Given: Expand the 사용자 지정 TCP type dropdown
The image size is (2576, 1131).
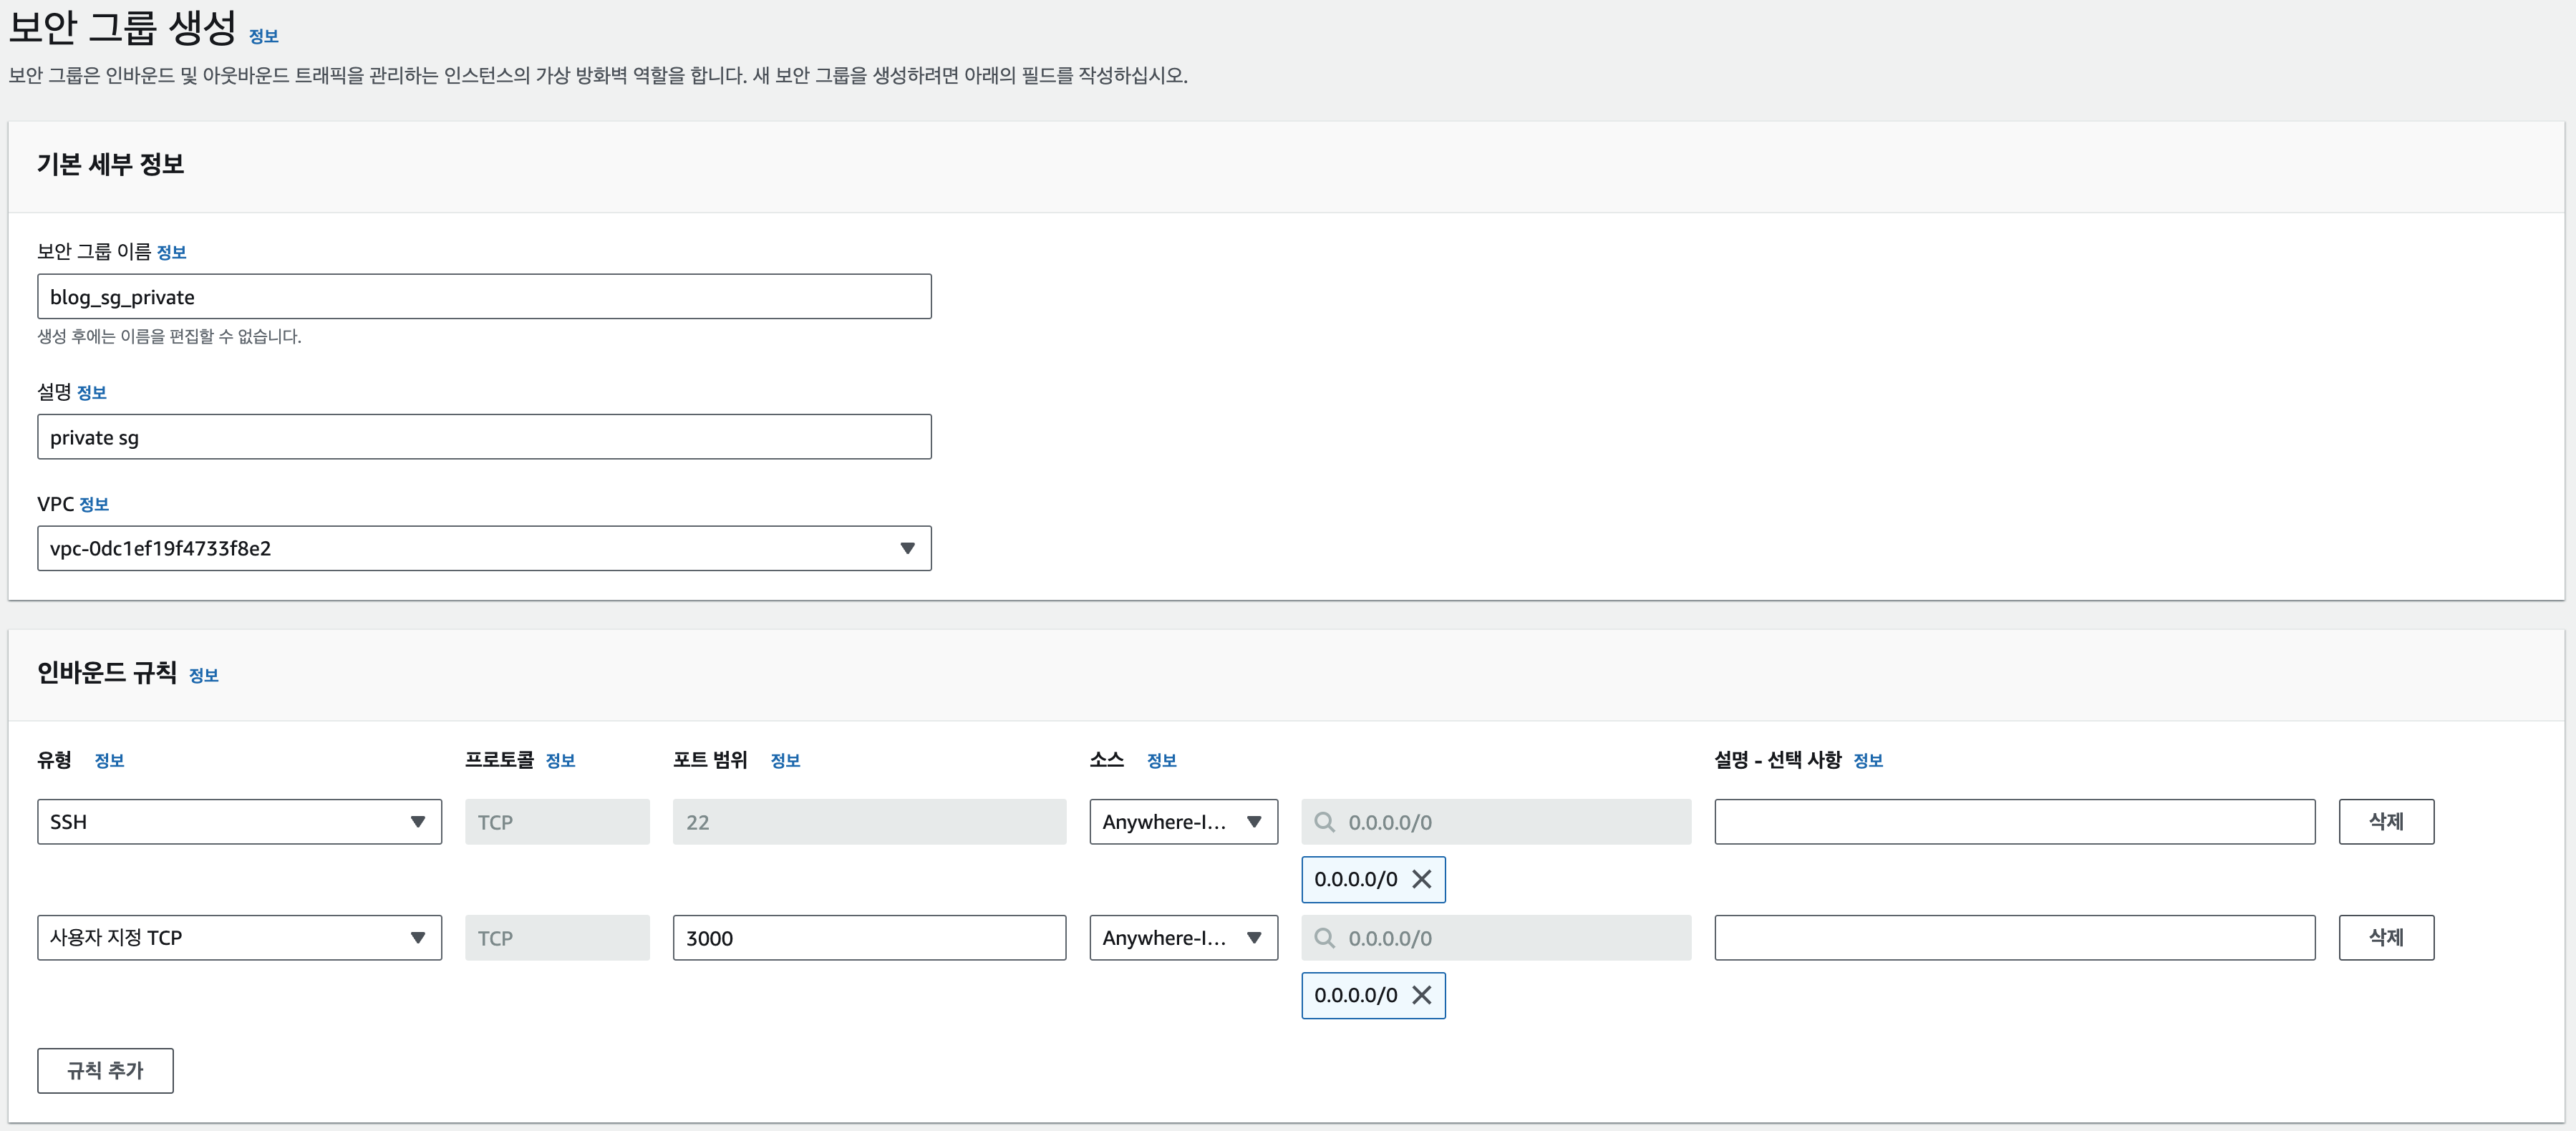Looking at the screenshot, I should 418,938.
